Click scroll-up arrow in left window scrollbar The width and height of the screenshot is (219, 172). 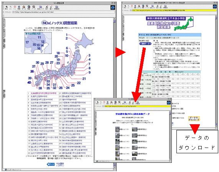click(x=114, y=19)
